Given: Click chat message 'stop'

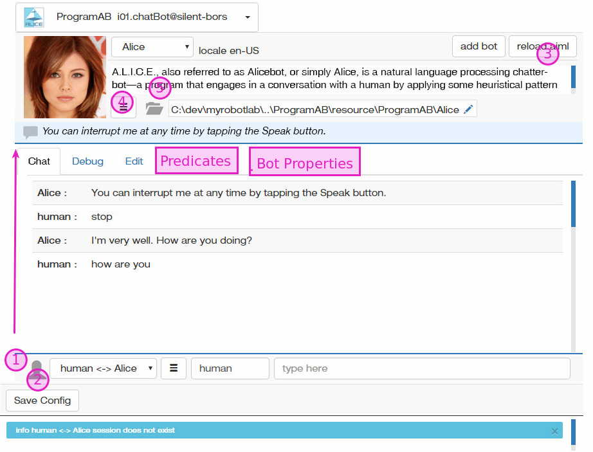Looking at the screenshot, I should coord(102,217).
